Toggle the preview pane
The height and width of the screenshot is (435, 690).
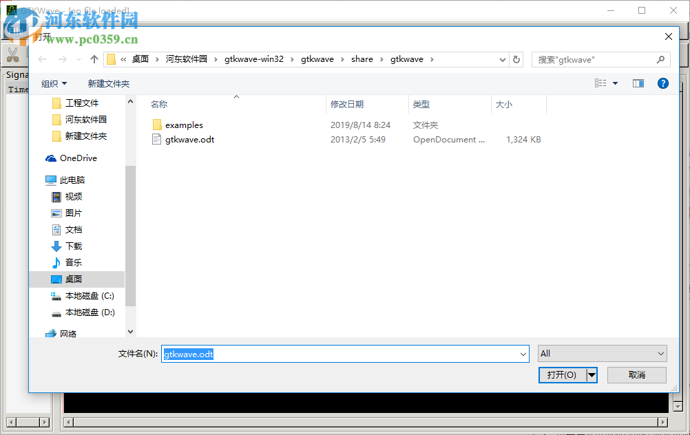click(x=638, y=83)
